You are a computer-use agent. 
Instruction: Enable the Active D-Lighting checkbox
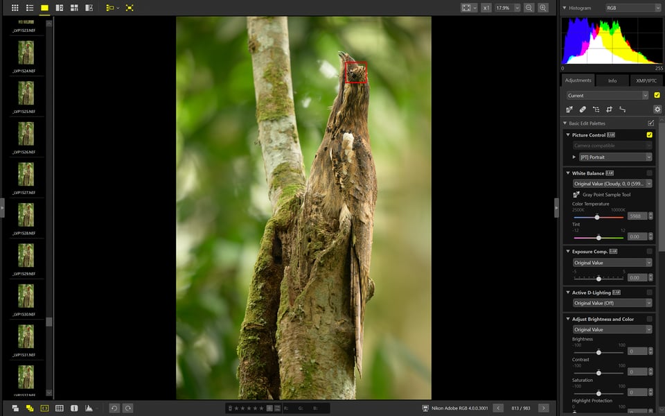pyautogui.click(x=649, y=292)
